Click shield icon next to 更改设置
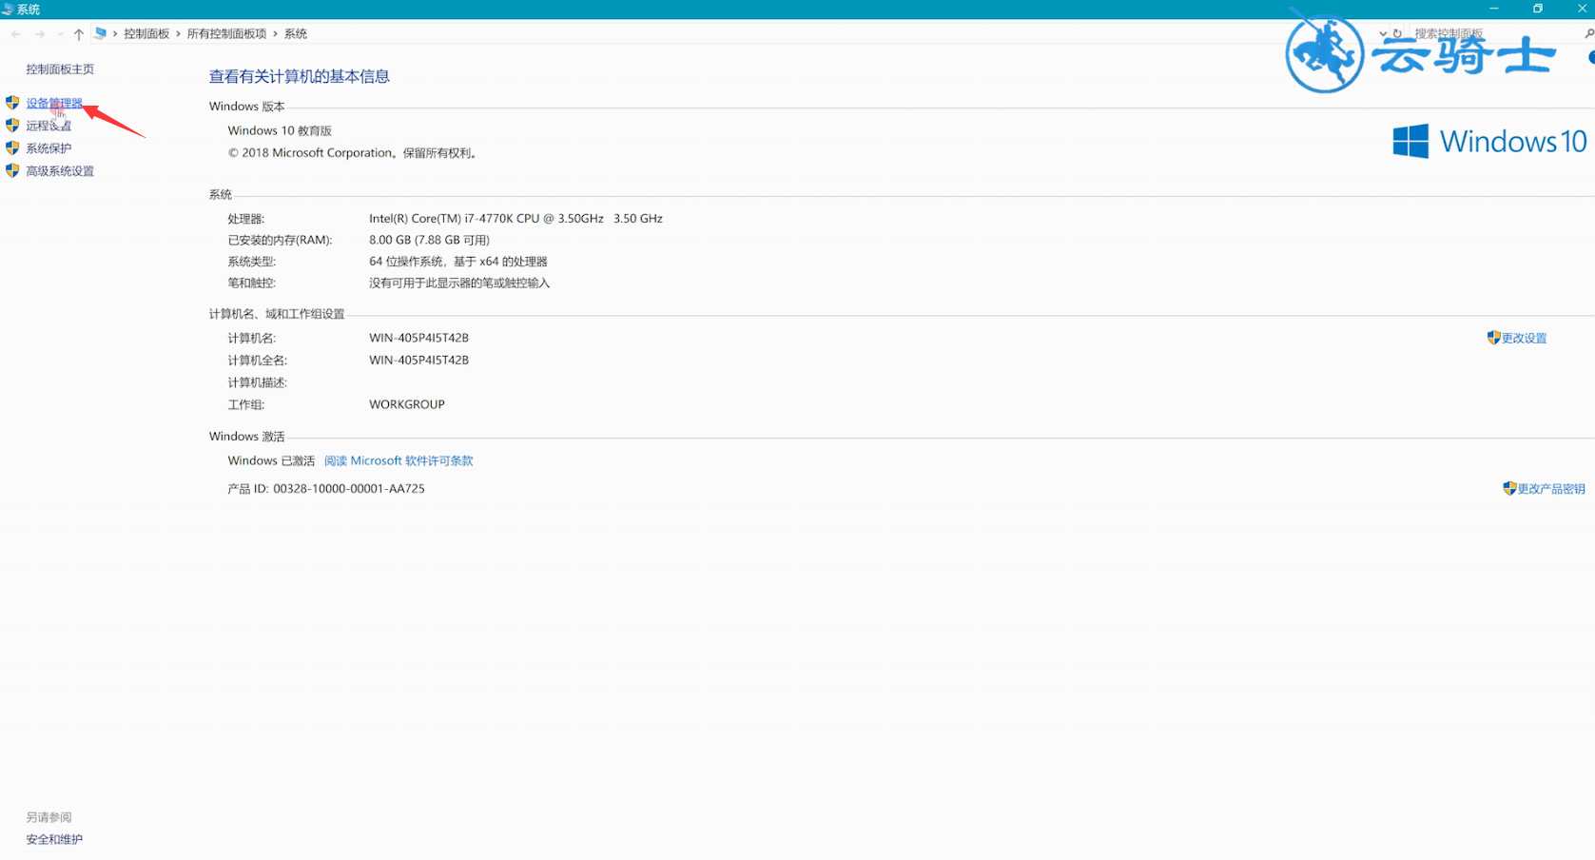The width and height of the screenshot is (1595, 860). pos(1493,338)
